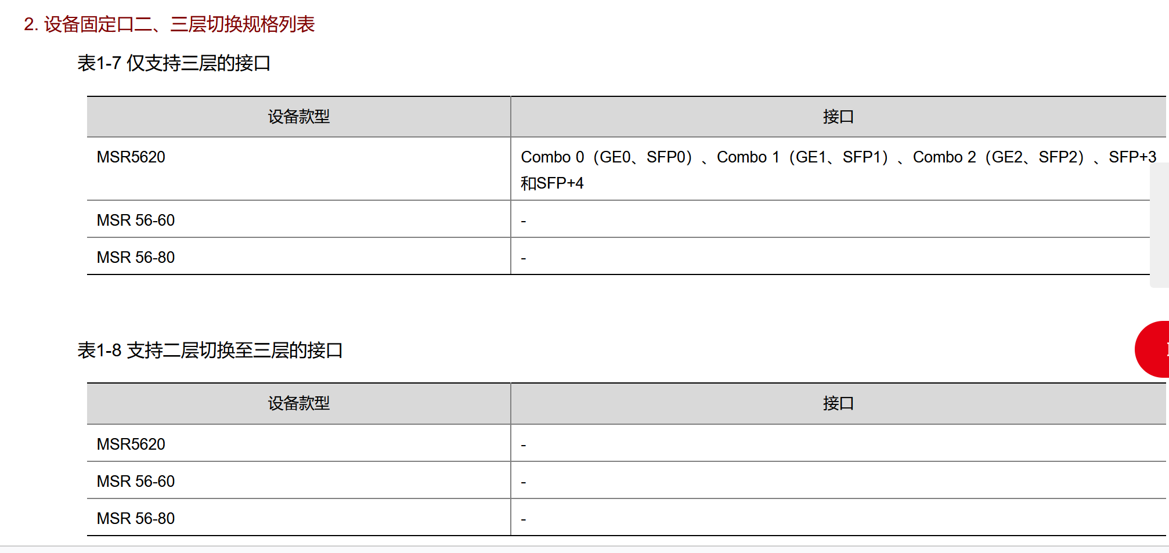Click the caption 表1-7 仅支持三层的接口
Image resolution: width=1169 pixels, height=553 pixels.
point(174,63)
